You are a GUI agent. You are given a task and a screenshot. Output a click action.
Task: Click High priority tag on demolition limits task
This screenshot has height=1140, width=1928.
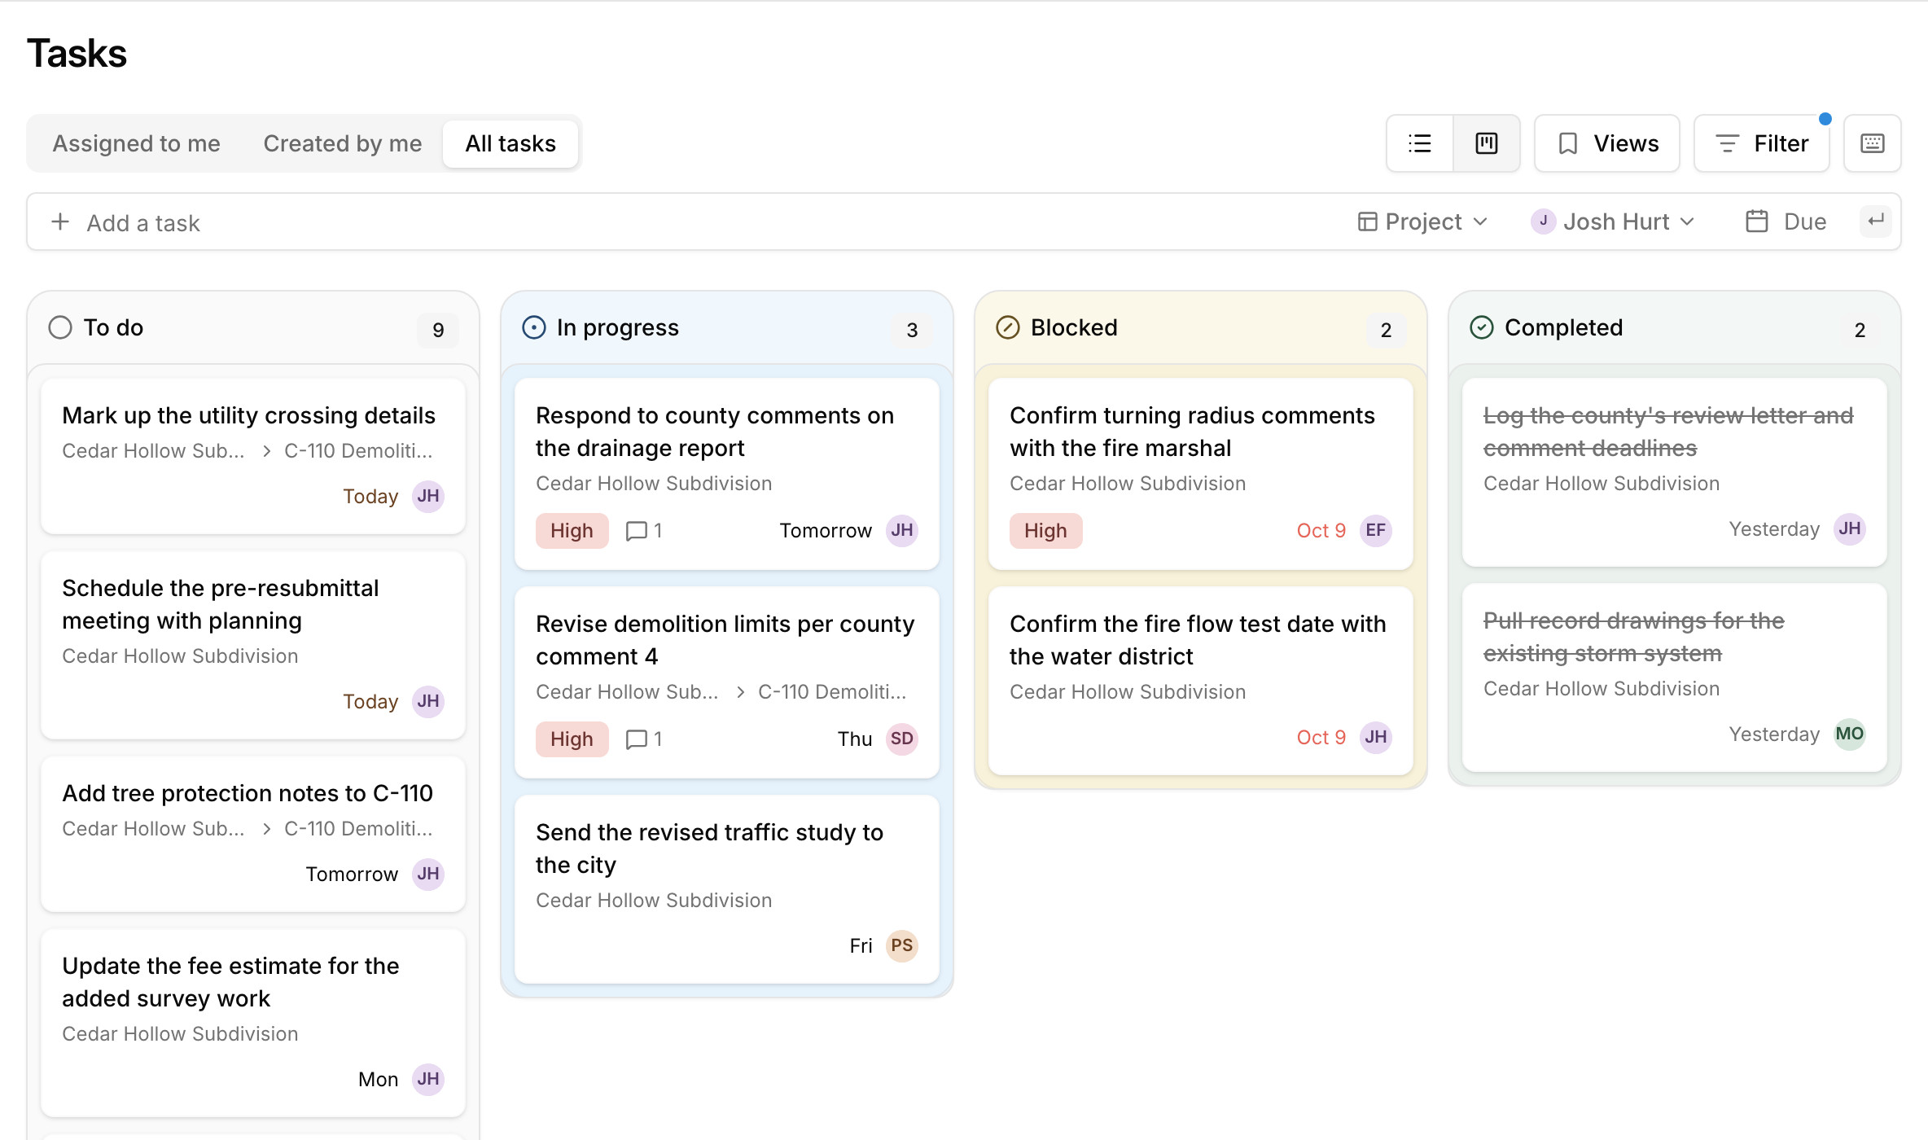pyautogui.click(x=572, y=739)
